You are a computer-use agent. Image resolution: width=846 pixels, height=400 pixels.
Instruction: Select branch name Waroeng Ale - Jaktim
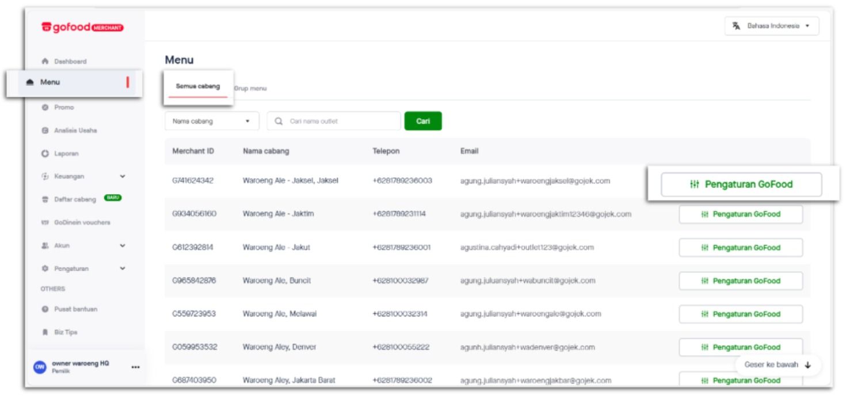tap(275, 214)
